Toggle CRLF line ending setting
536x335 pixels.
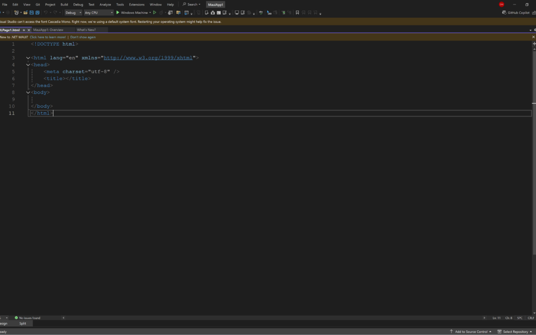[531, 318]
